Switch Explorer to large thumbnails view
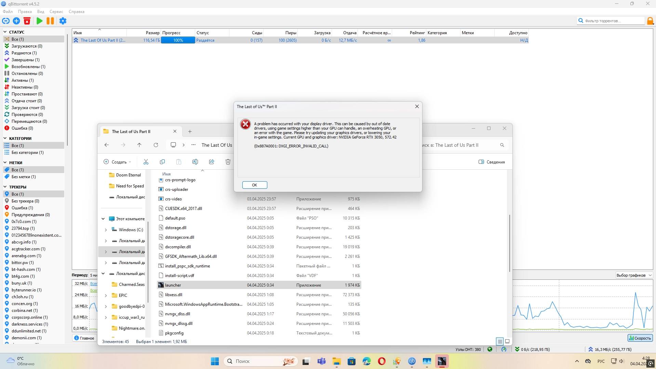The height and width of the screenshot is (369, 656). [x=507, y=341]
